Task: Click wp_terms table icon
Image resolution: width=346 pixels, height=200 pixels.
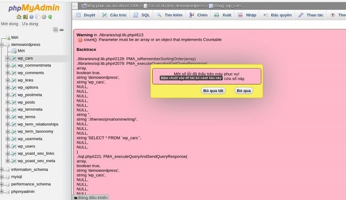Action: click(x=14, y=117)
